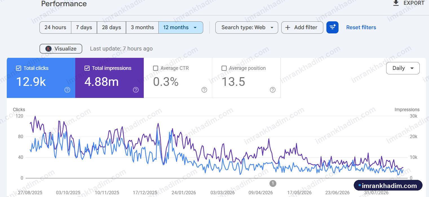429x197 pixels.
Task: Click the Performance page heading
Action: point(64,4)
